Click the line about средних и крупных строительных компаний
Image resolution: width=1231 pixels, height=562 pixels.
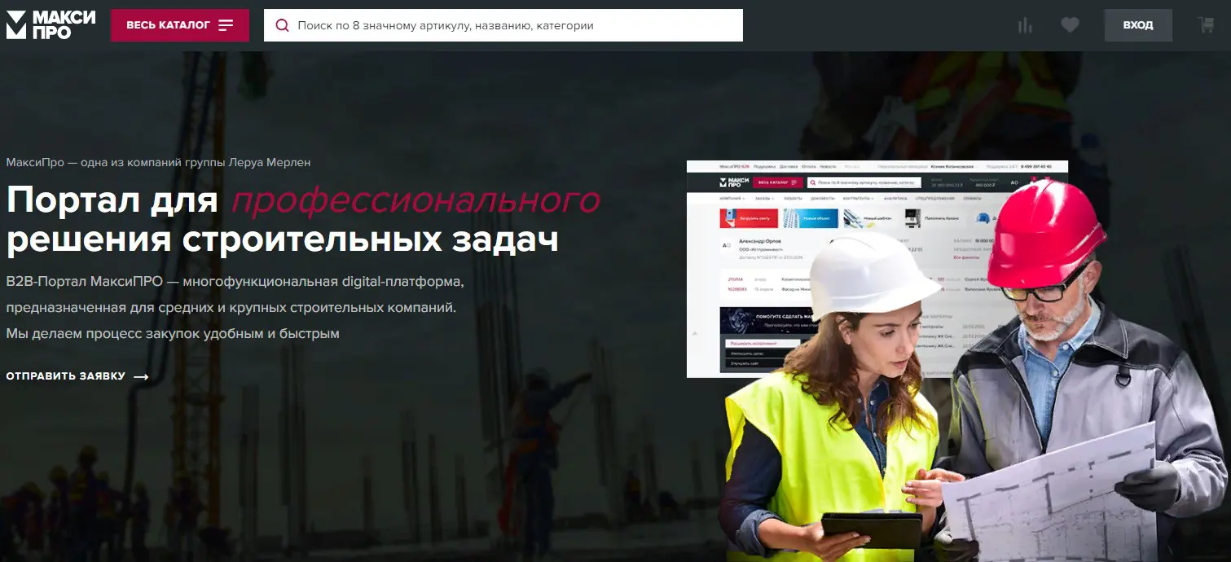(231, 308)
